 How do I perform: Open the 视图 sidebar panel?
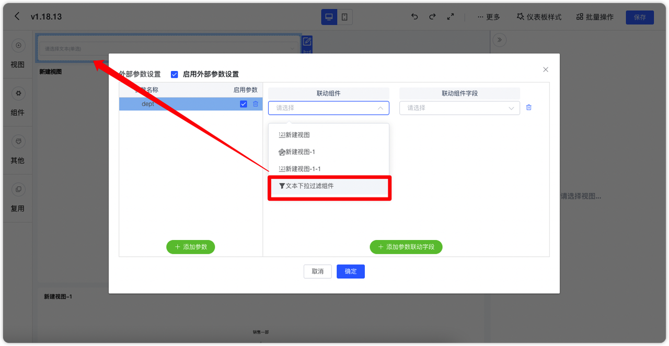click(x=18, y=55)
